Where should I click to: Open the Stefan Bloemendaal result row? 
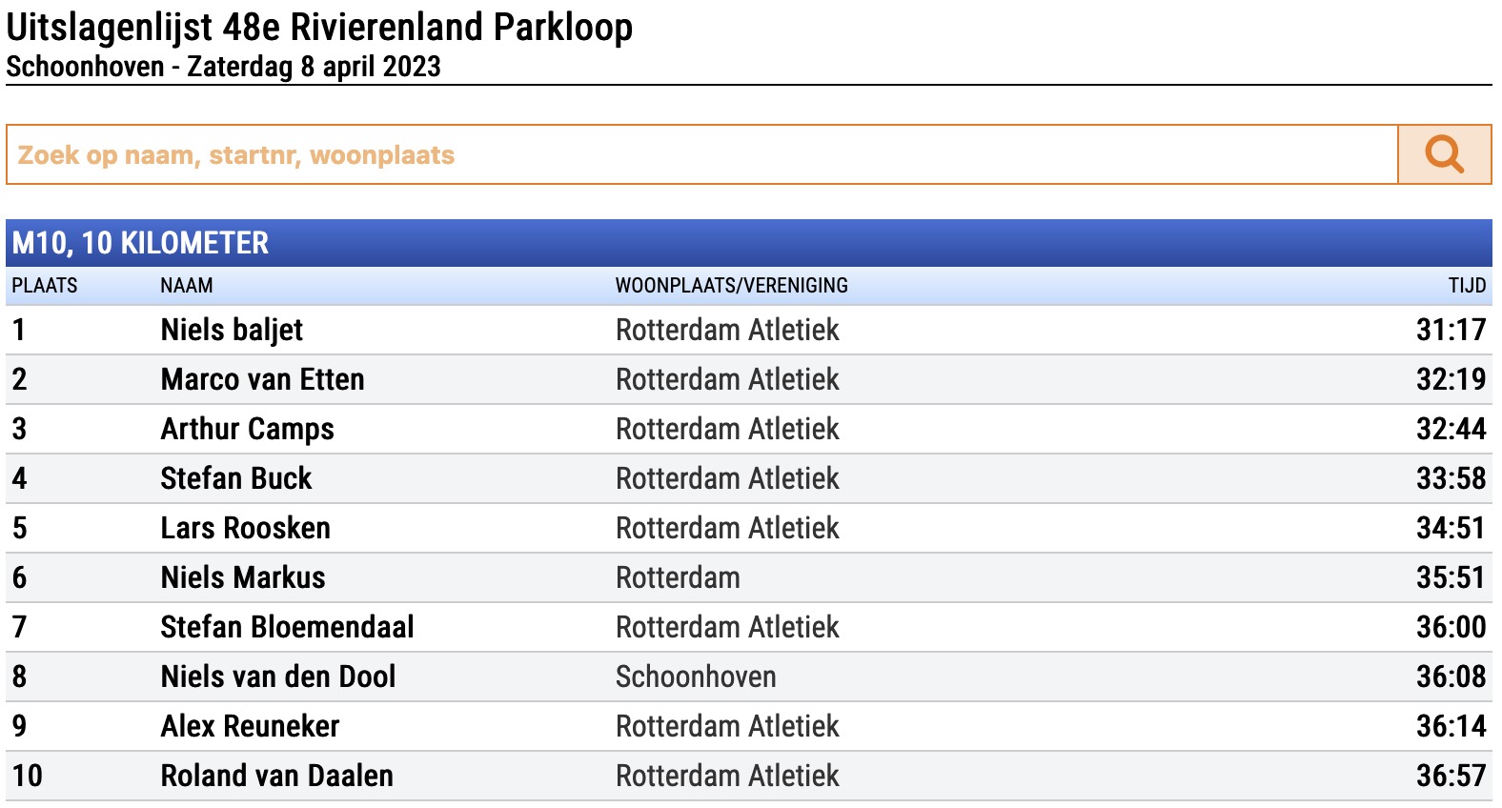287,627
